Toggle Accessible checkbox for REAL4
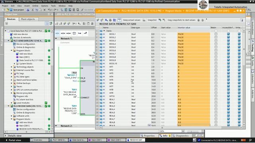The width and height of the screenshot is (255, 143). tap(228, 109)
